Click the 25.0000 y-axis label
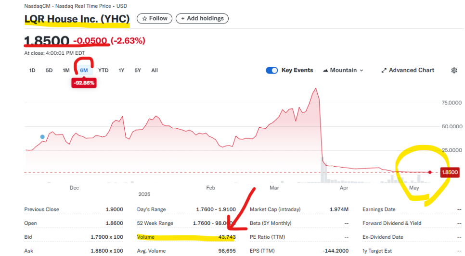Screen dimensions: 465x256 452,150
